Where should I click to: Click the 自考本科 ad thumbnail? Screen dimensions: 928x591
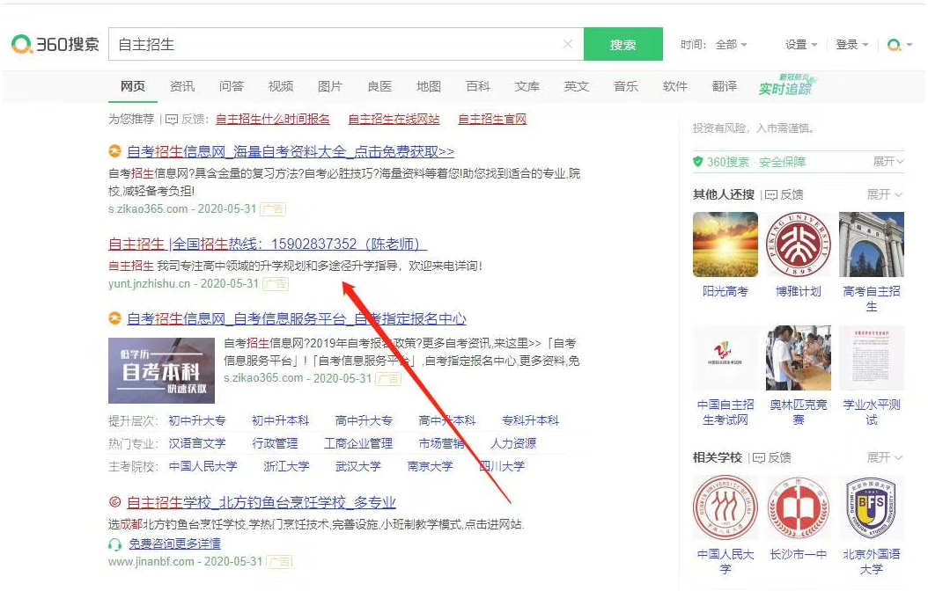point(162,370)
